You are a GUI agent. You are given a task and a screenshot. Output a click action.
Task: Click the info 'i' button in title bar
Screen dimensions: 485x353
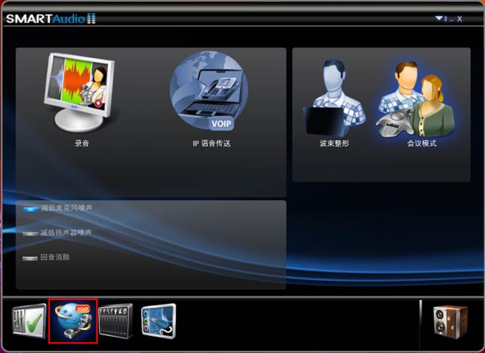(446, 19)
